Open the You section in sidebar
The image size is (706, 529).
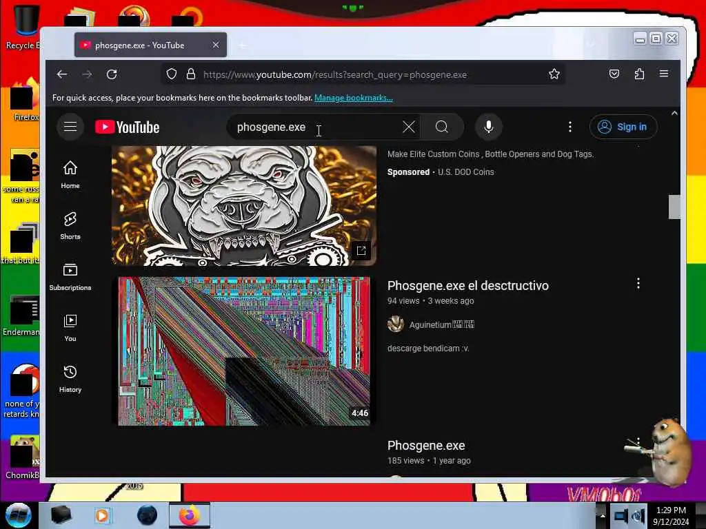click(x=70, y=328)
